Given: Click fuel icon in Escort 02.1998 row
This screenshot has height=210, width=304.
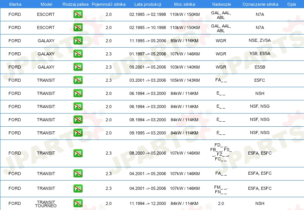Looking at the screenshot, I should coord(78,14).
